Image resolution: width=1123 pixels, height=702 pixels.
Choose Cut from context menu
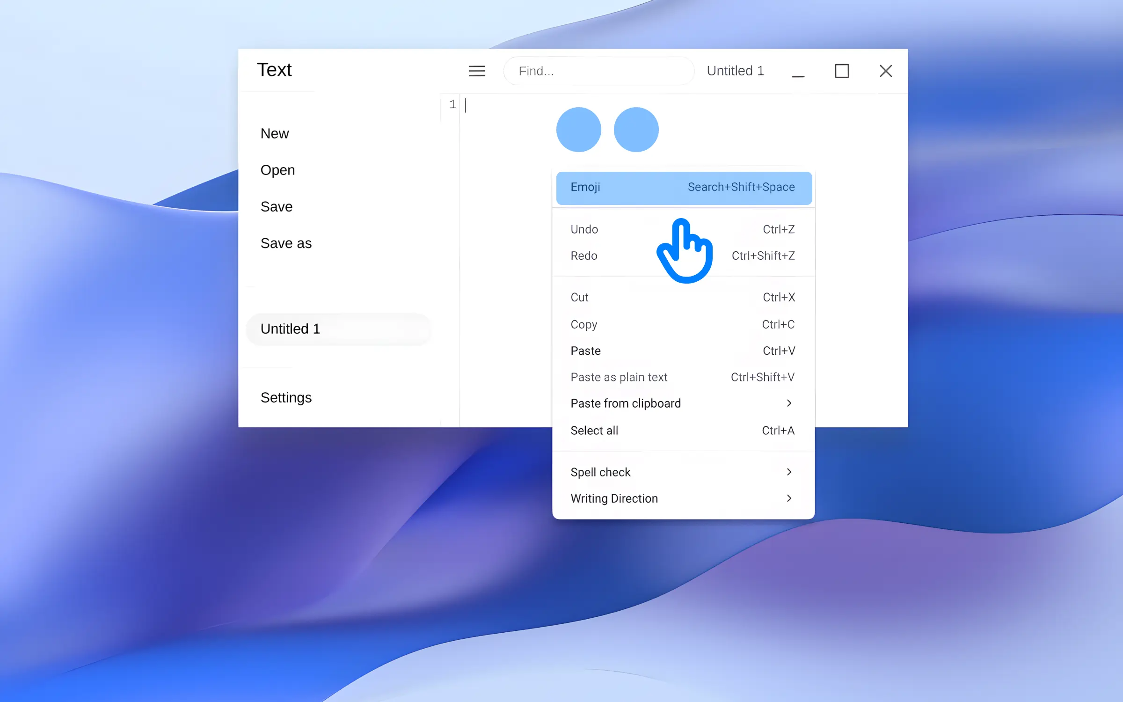point(683,298)
